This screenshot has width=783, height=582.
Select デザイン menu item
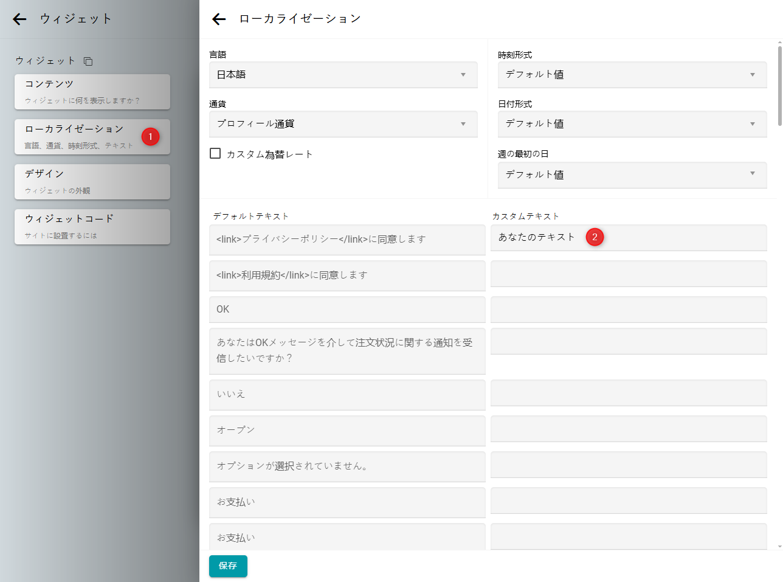[92, 182]
